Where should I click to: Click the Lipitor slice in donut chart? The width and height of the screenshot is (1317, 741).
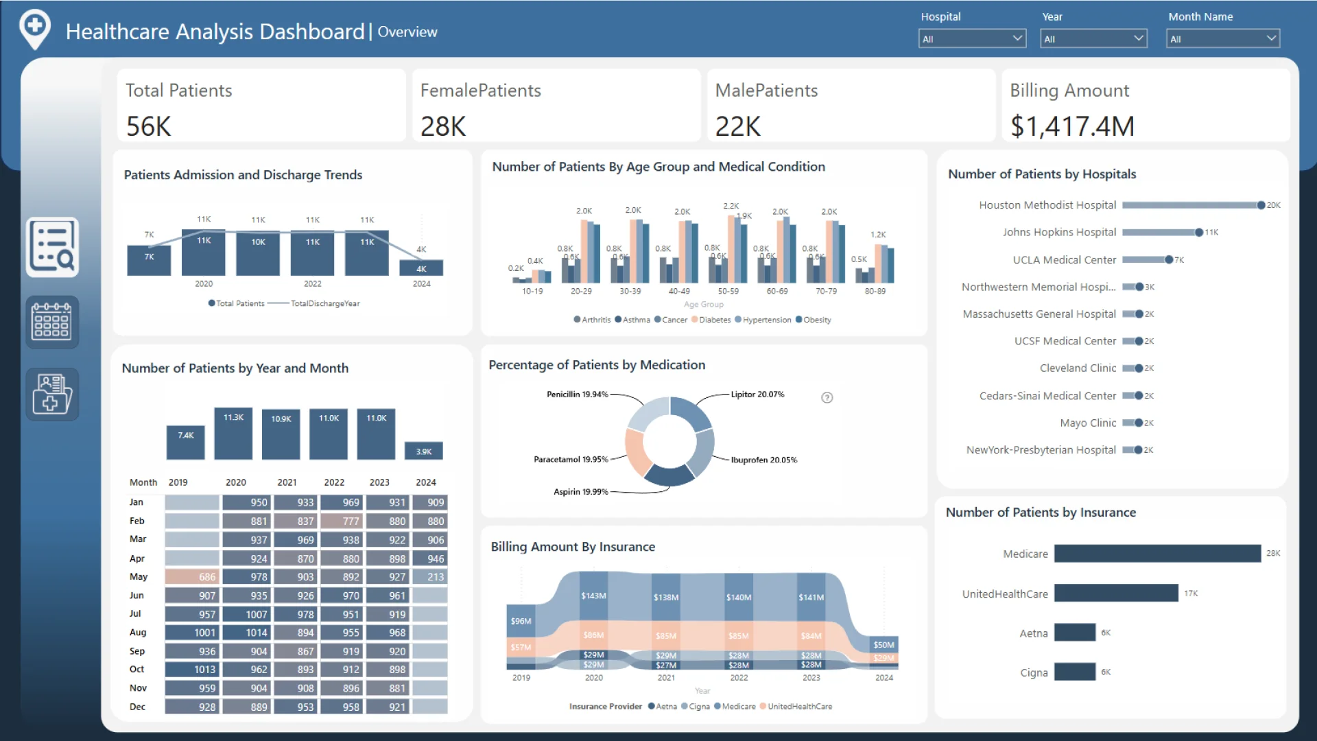(690, 412)
